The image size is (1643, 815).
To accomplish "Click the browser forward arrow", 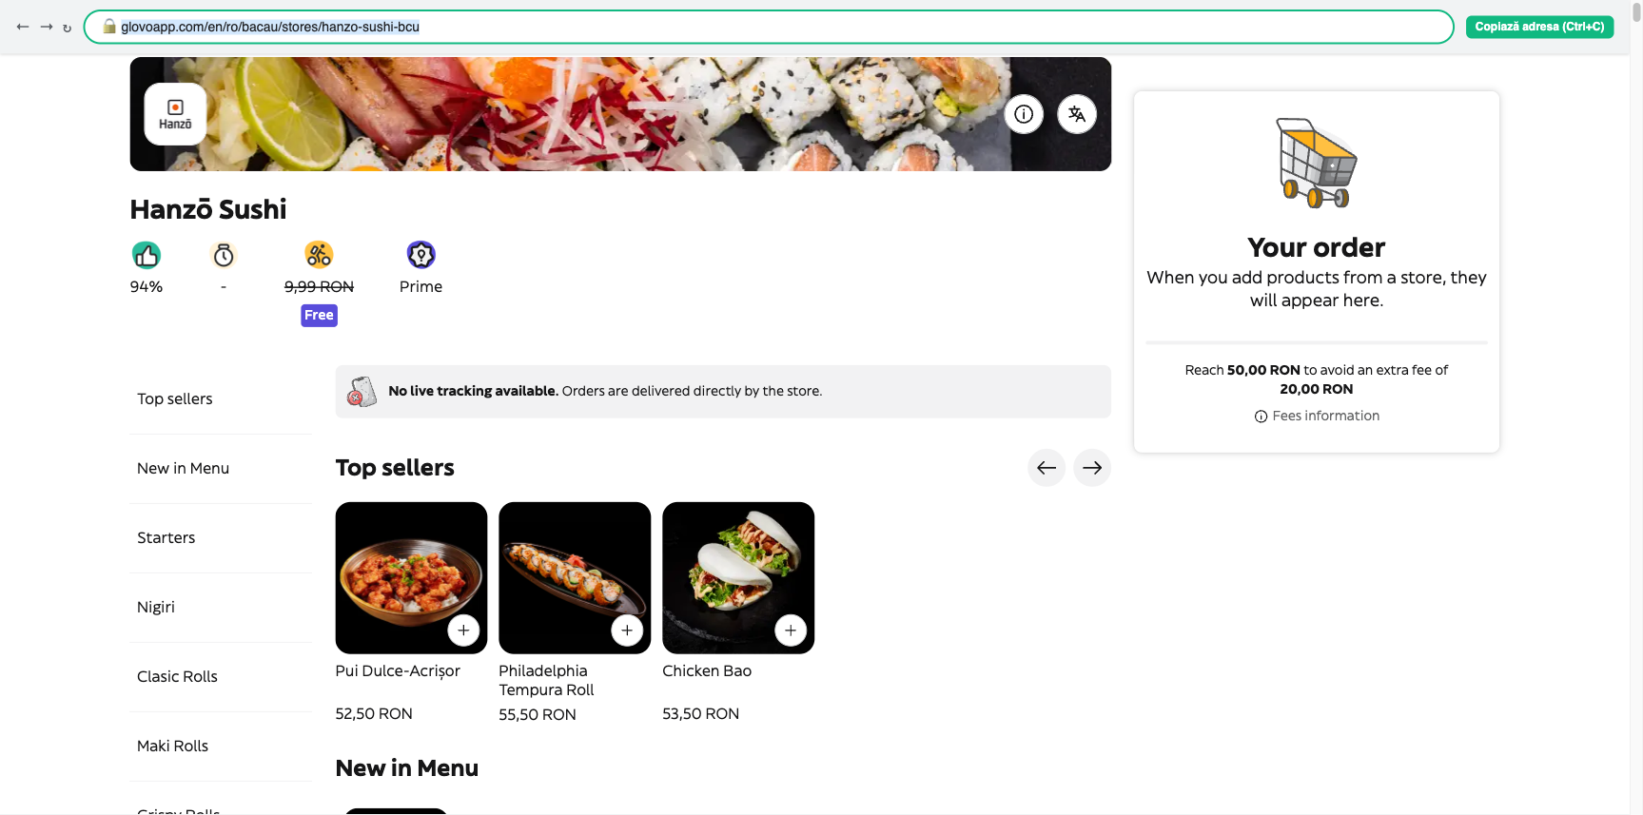I will (46, 27).
